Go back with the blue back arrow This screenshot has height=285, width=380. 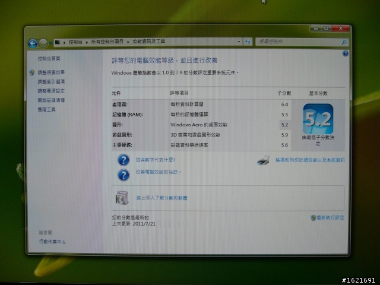[33, 43]
